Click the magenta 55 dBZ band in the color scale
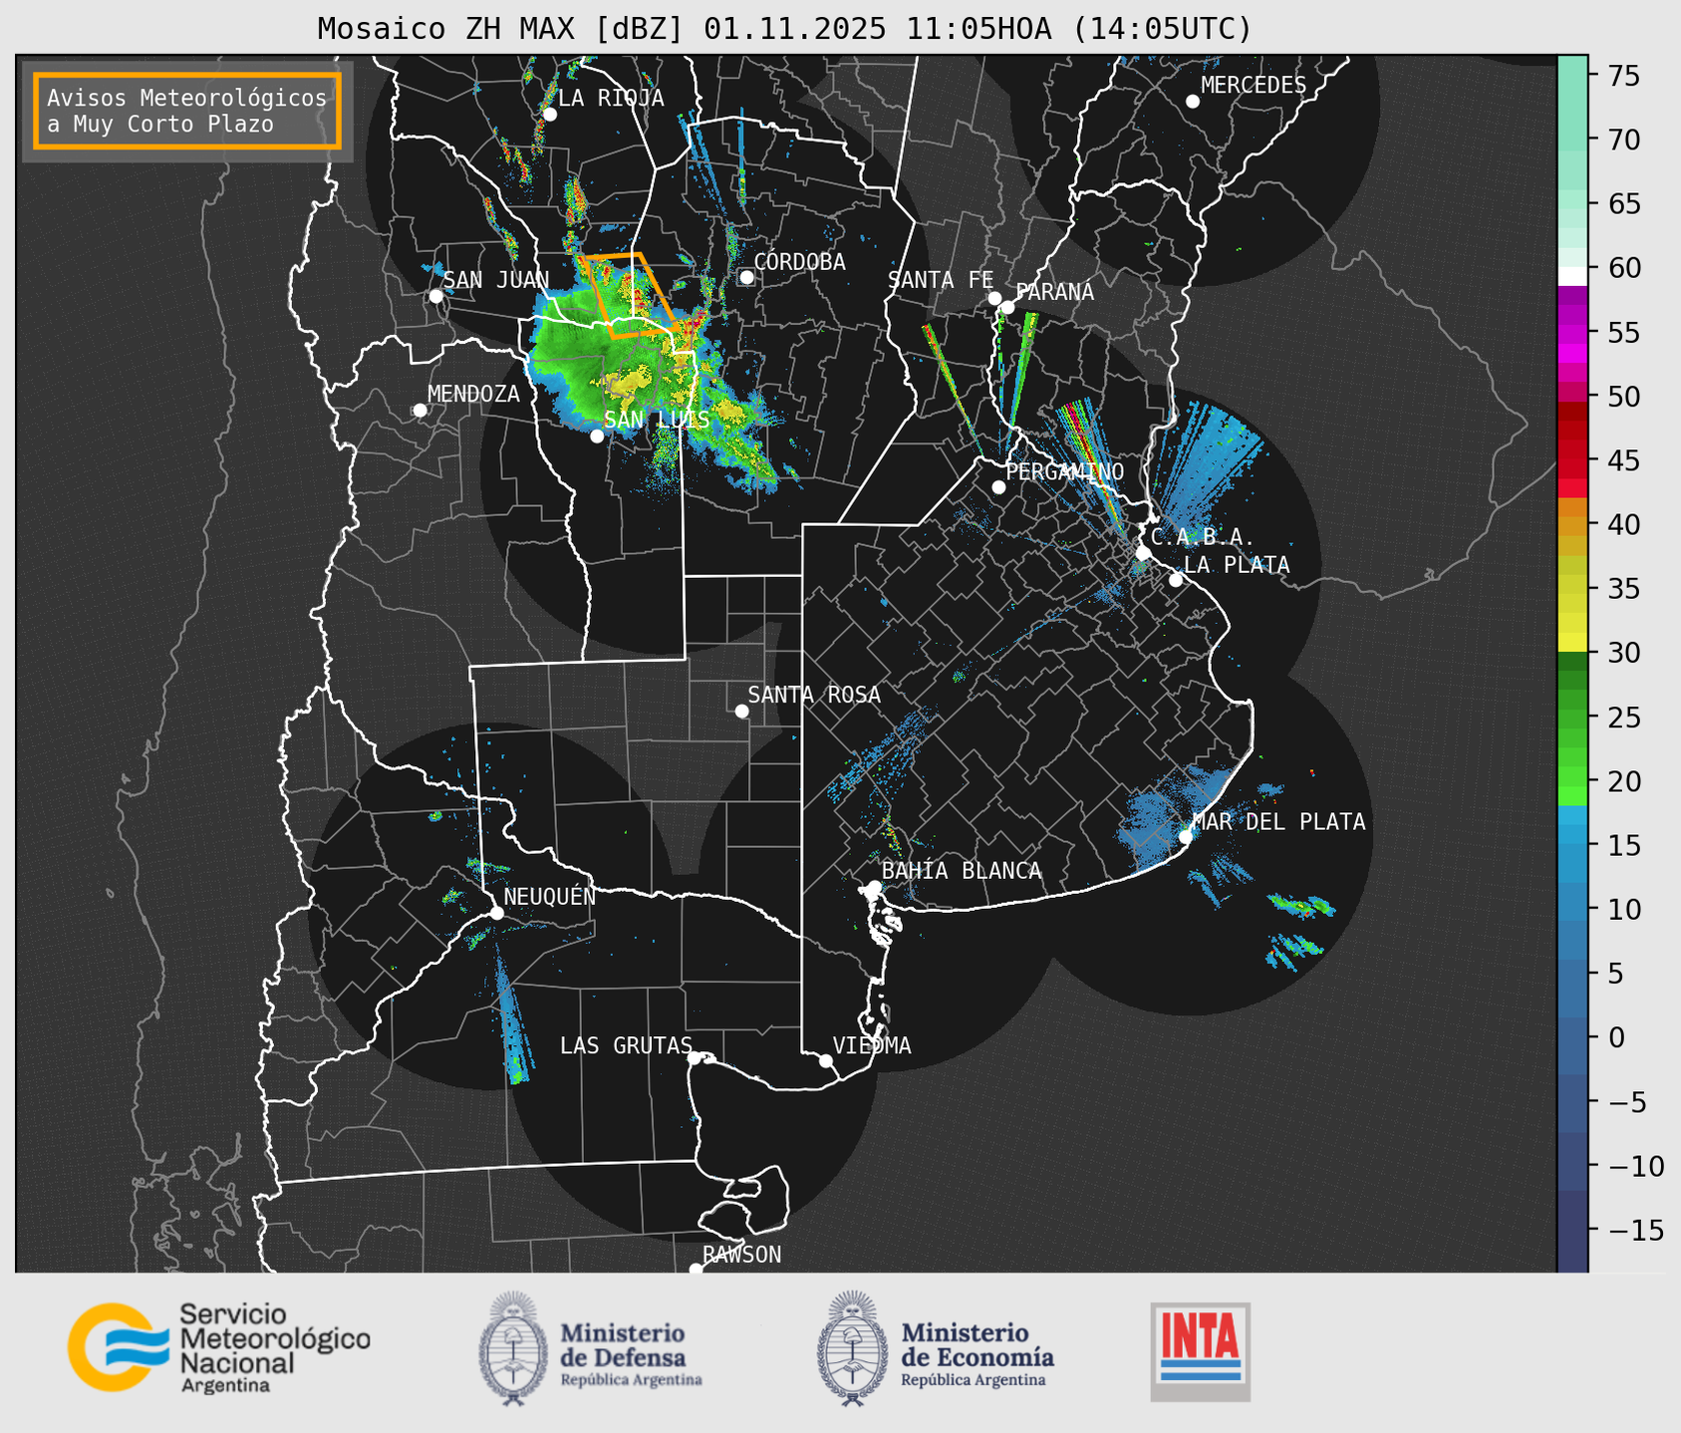 click(1572, 334)
